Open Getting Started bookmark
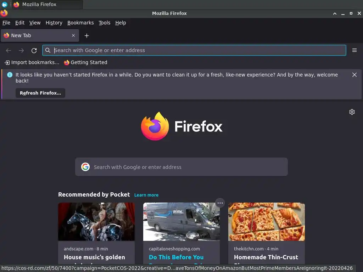363x272 pixels. tap(85, 62)
